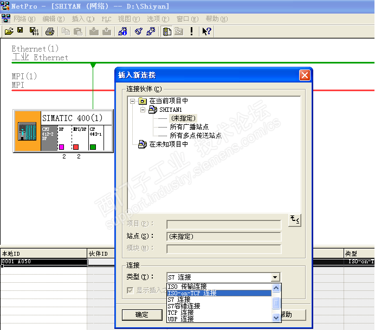Open the 帮助(H) menu

(217, 18)
